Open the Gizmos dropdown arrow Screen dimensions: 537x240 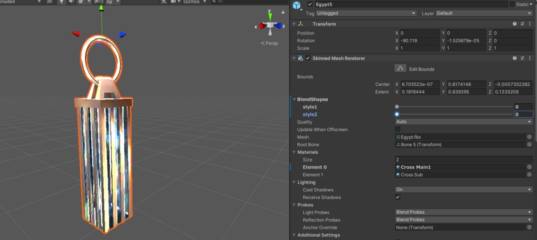205,2
